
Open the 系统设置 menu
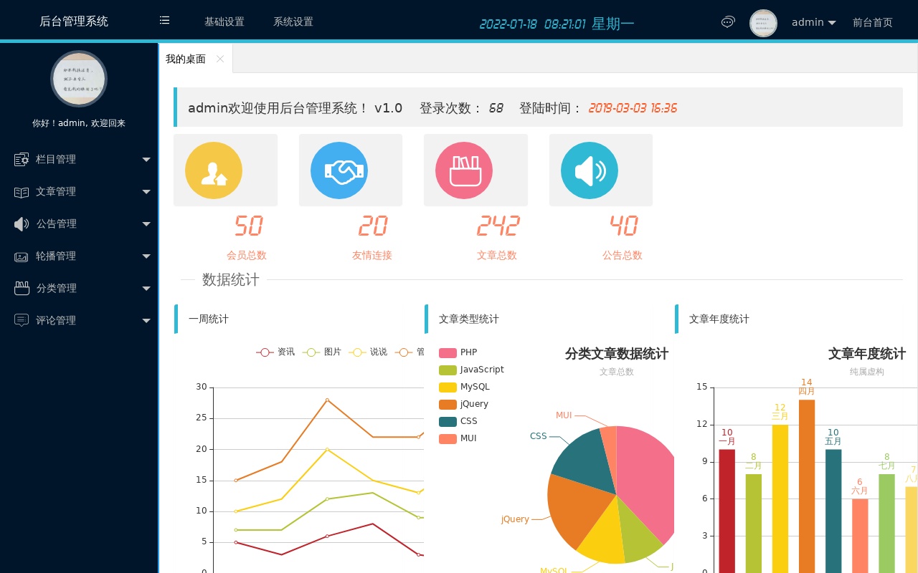293,21
